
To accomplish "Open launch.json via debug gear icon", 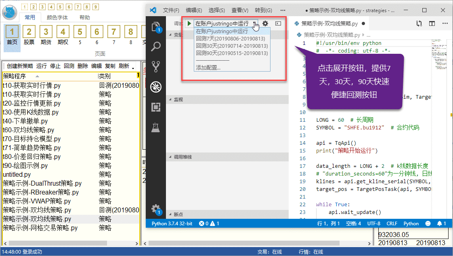I will click(x=265, y=24).
